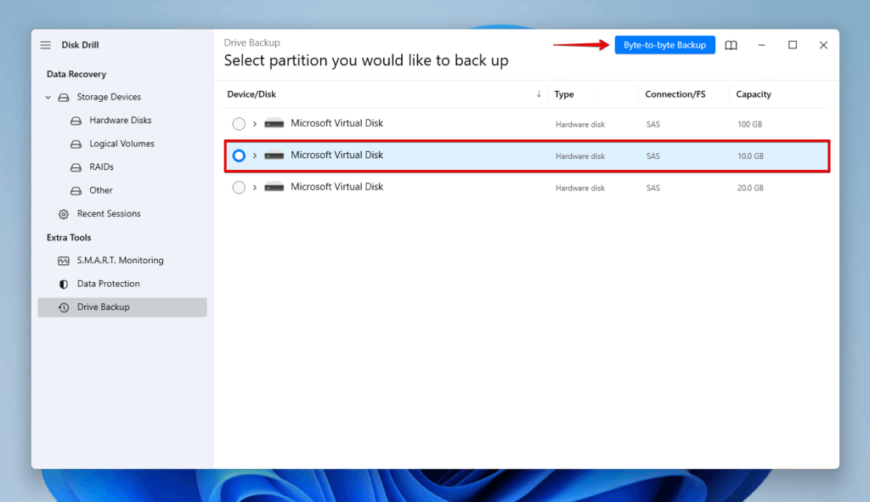870x502 pixels.
Task: Click the Drive Backup clock icon
Action: (62, 307)
